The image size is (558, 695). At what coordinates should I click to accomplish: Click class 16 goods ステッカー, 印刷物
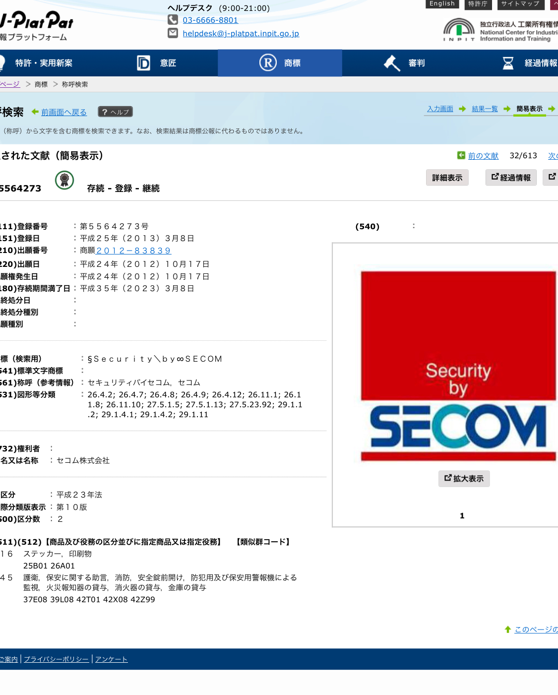coord(58,554)
